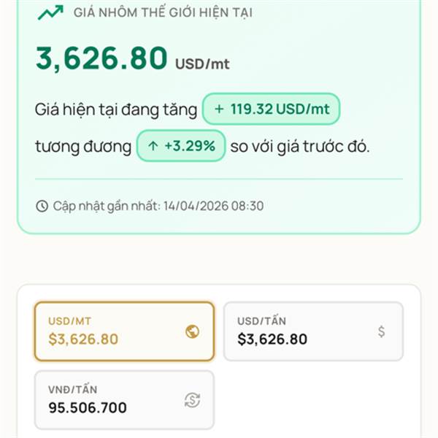Image resolution: width=438 pixels, height=438 pixels.
Task: Select the USD/MT unit option
Action: click(124, 331)
